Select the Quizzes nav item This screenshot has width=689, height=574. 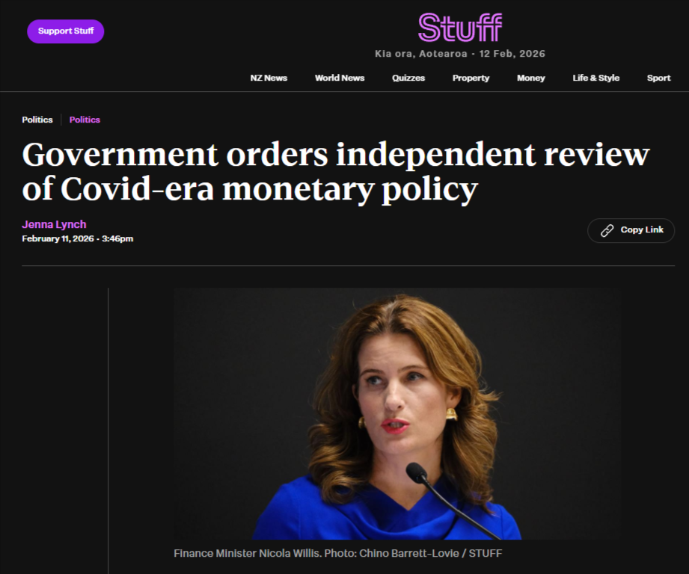click(408, 78)
